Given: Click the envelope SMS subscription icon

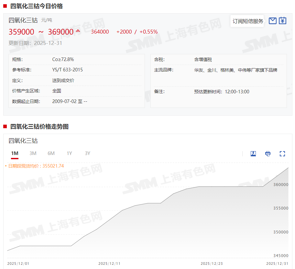Looking at the screenshot, I should pos(273,21).
